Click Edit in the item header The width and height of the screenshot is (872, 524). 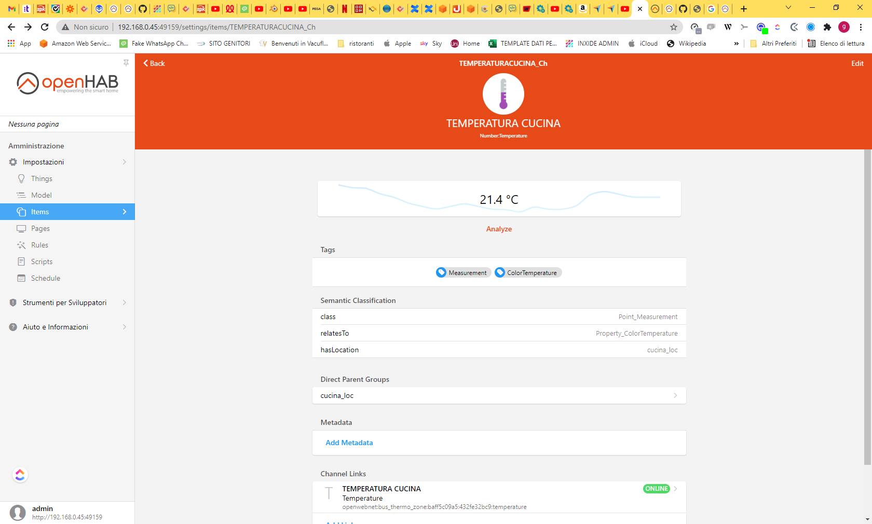click(857, 63)
